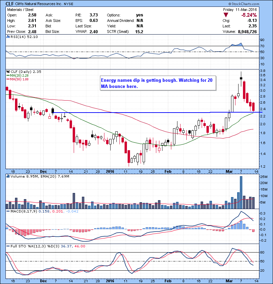273x284 pixels.
Task: Click the Chg value -0.13
Action: coord(252,21)
